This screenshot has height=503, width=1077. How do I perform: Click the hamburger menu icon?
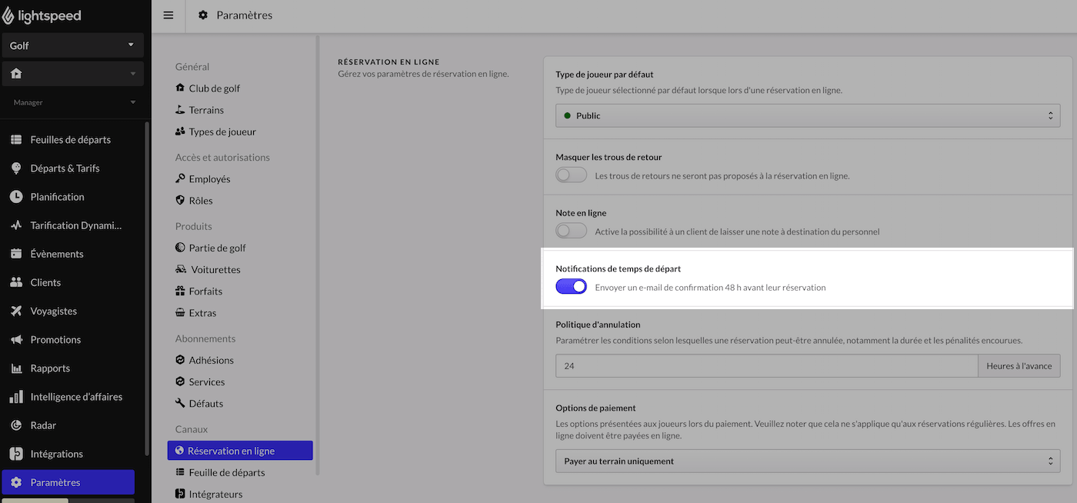tap(168, 15)
